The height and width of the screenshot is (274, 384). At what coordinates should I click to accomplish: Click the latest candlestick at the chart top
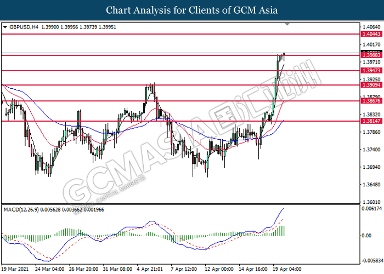[284, 55]
